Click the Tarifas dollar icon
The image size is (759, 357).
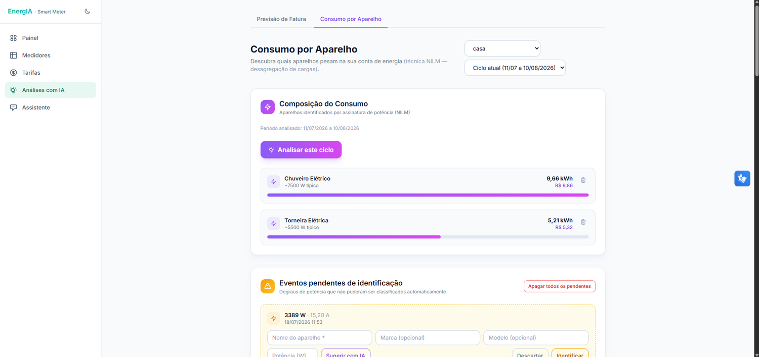coord(14,73)
